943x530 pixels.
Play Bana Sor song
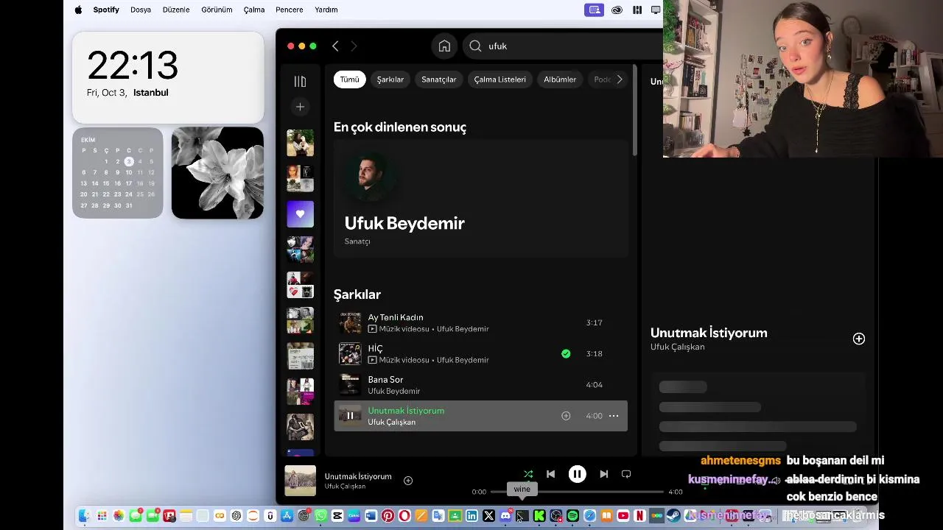(x=480, y=384)
